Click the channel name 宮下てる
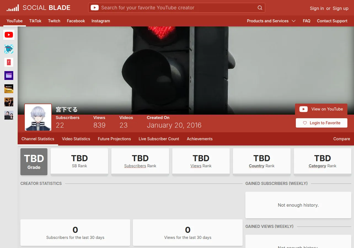354x248 pixels. [67, 110]
